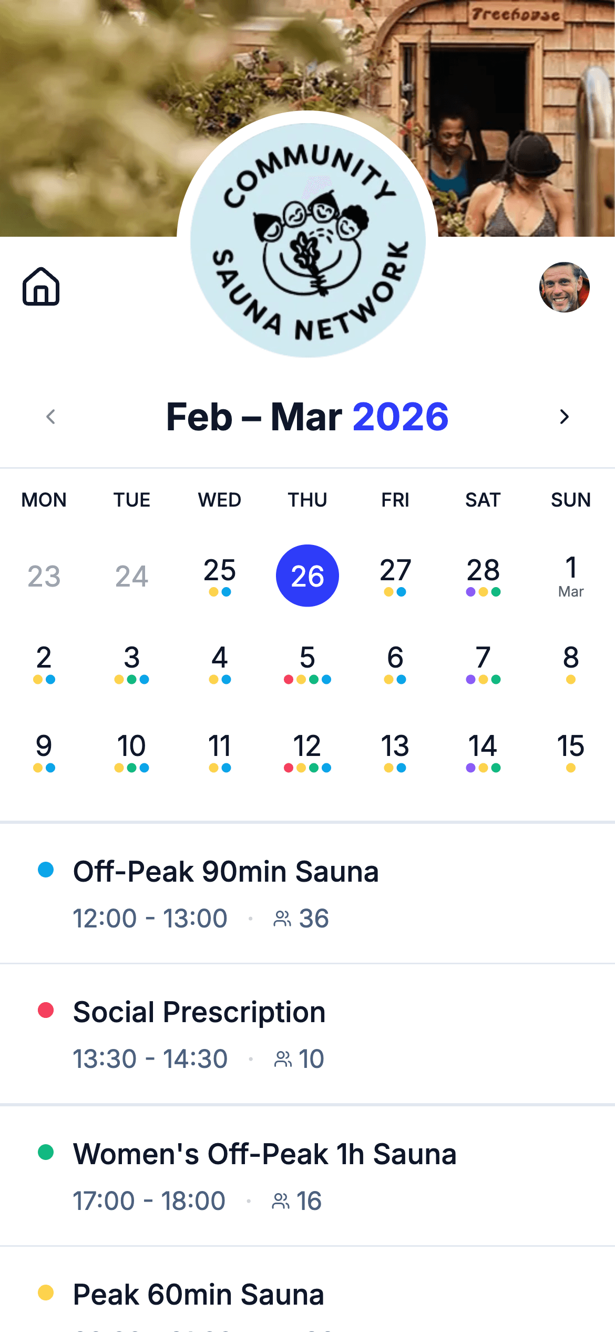Viewport: 615px width, 1332px height.
Task: Pick Thursday March 5
Action: (307, 663)
